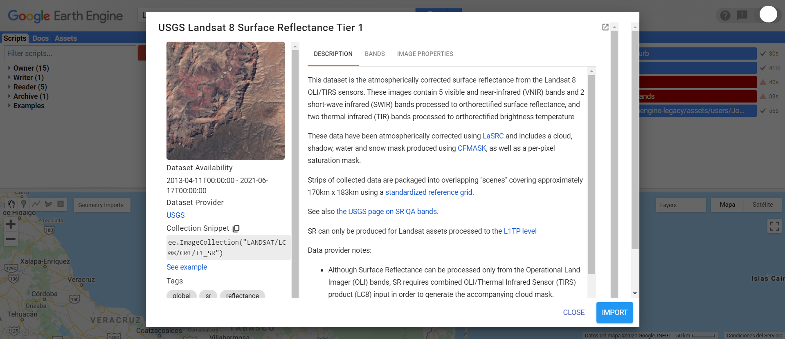The height and width of the screenshot is (339, 785).
Task: Click the Filter scripts input field
Action: 70,54
